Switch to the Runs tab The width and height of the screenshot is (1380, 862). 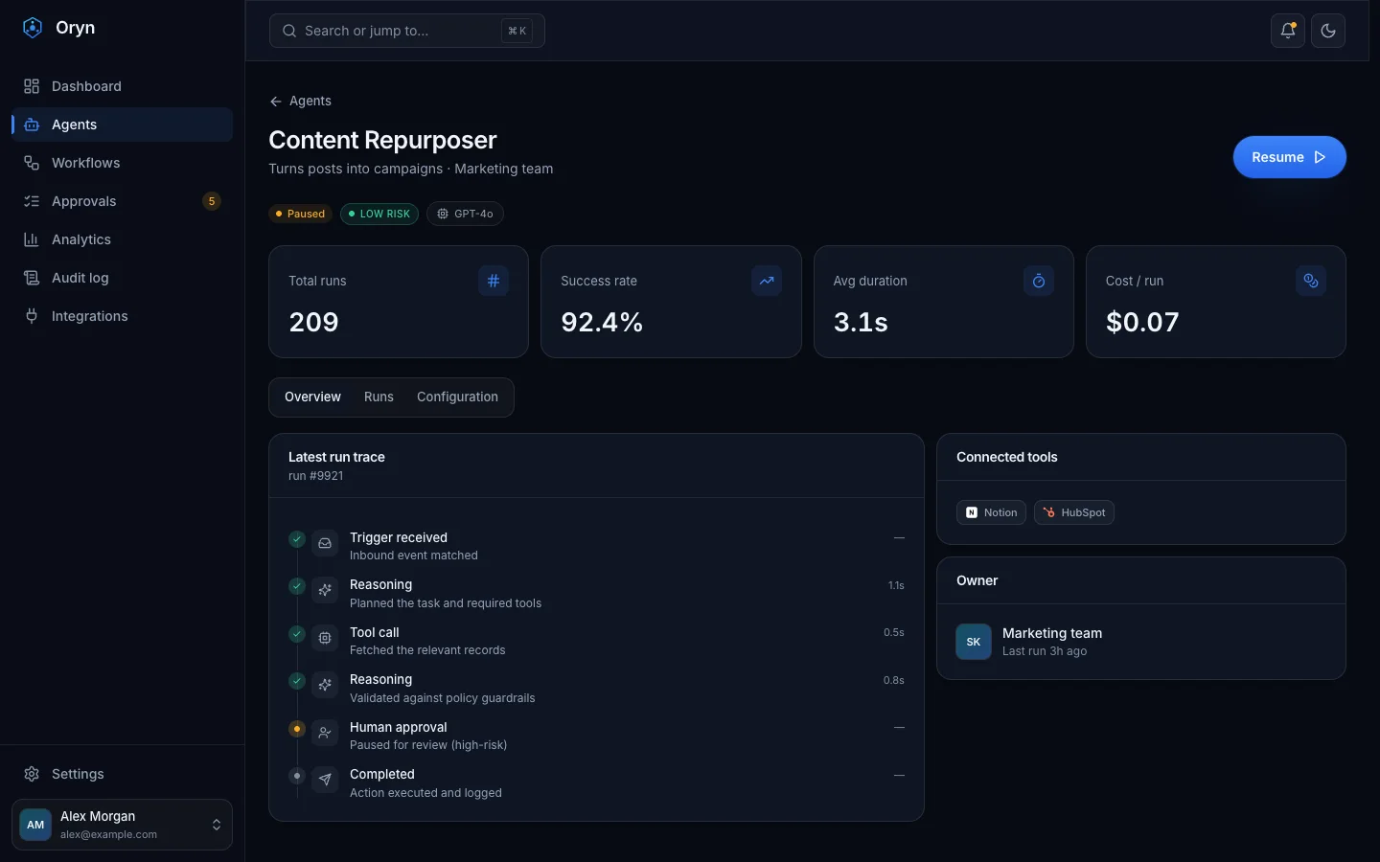click(379, 397)
